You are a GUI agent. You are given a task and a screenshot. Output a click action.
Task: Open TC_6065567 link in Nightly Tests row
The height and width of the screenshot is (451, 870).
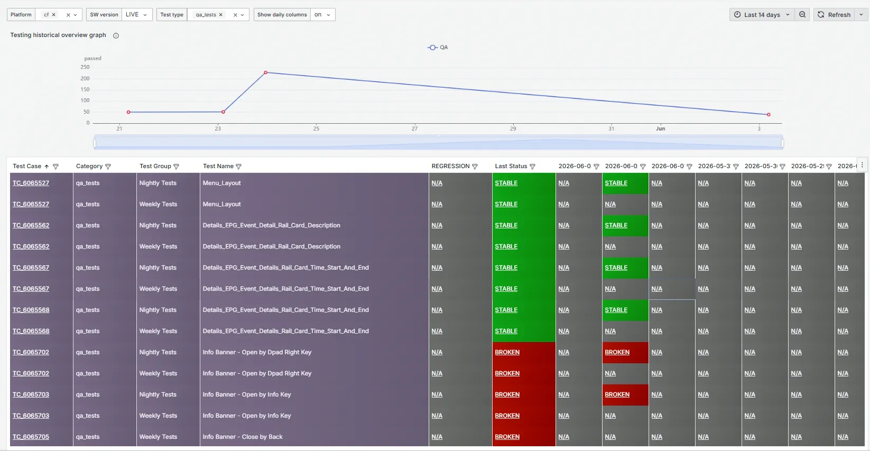click(31, 268)
